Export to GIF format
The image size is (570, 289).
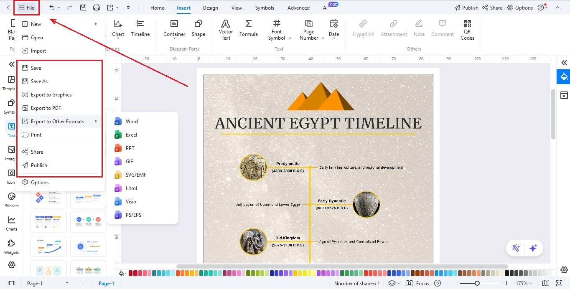click(x=142, y=161)
